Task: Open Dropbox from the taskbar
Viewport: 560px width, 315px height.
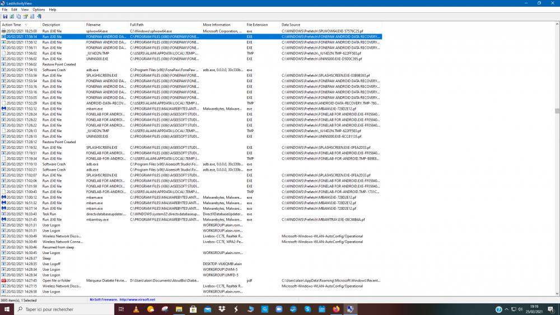Action: click(222, 309)
